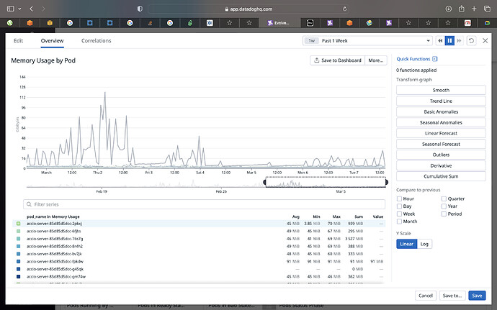Apply the Smooth function
The width and height of the screenshot is (497, 310).
[441, 90]
